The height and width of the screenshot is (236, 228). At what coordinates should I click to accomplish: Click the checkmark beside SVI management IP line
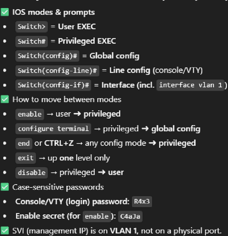5,230
